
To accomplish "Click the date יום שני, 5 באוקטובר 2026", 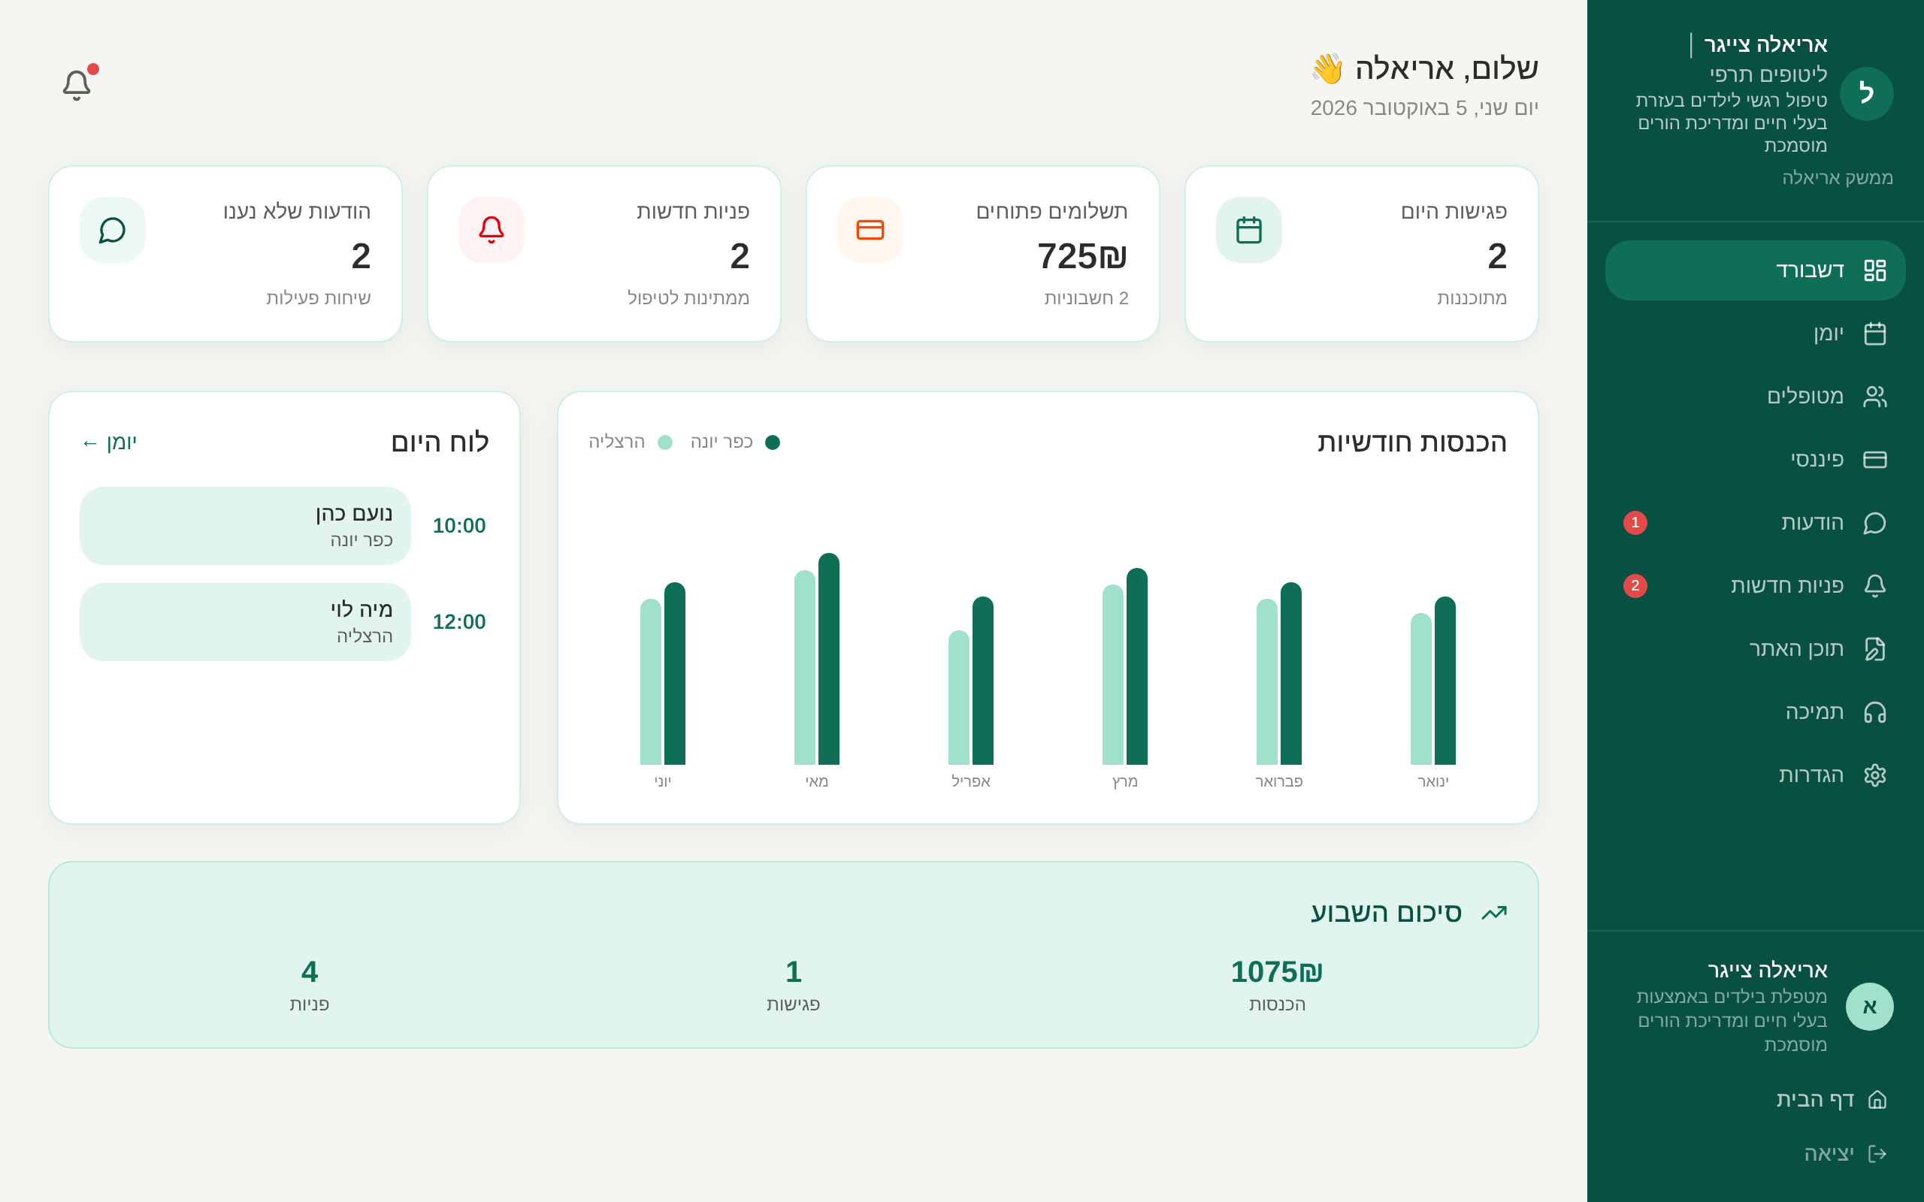I will point(1424,107).
